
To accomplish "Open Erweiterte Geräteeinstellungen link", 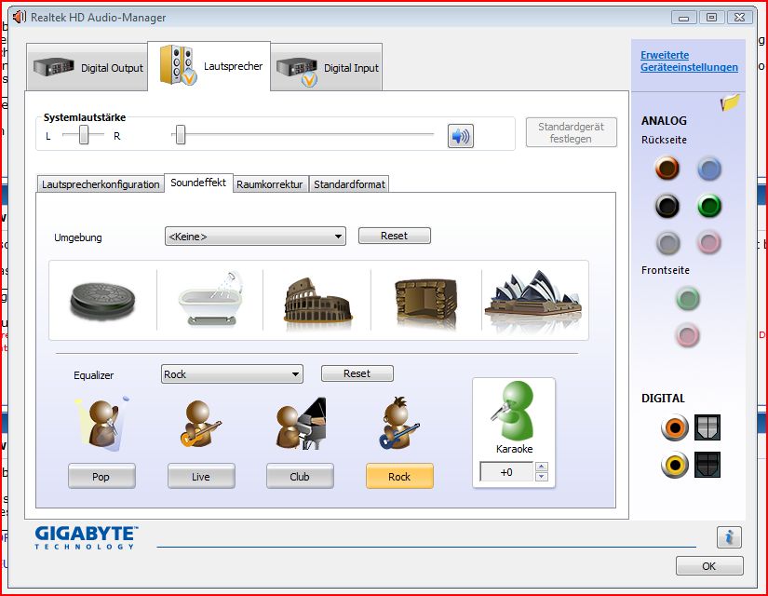I will tap(689, 61).
